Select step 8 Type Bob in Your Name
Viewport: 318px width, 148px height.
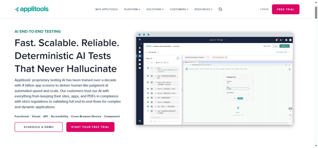[165, 106]
